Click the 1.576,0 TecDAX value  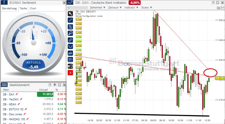[x=48, y=99]
